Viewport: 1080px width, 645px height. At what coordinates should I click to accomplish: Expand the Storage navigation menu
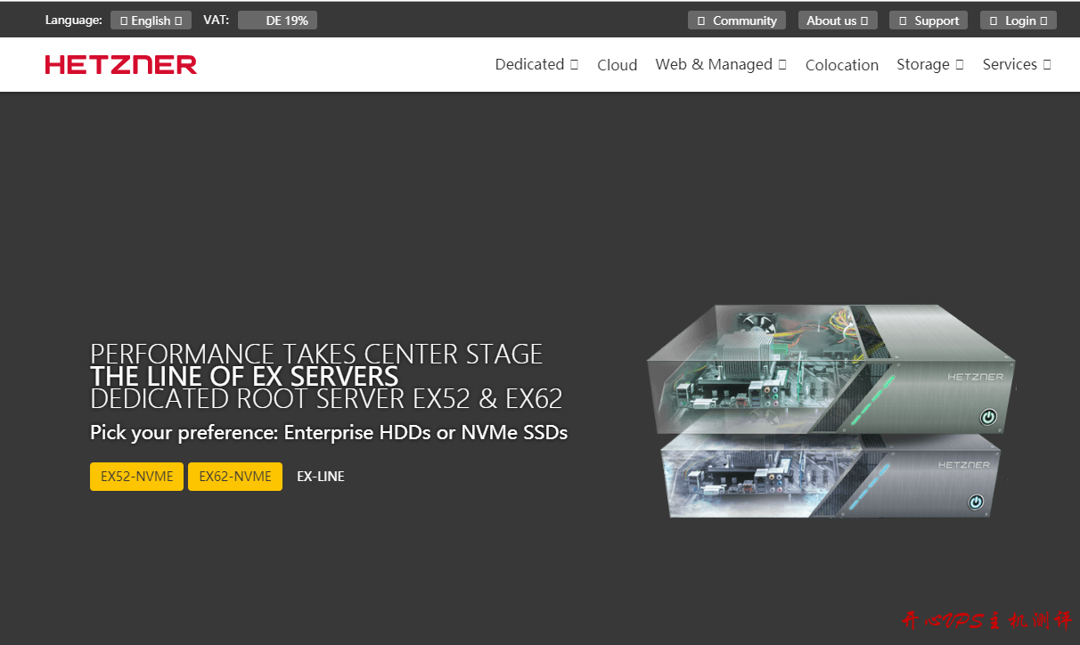[929, 64]
